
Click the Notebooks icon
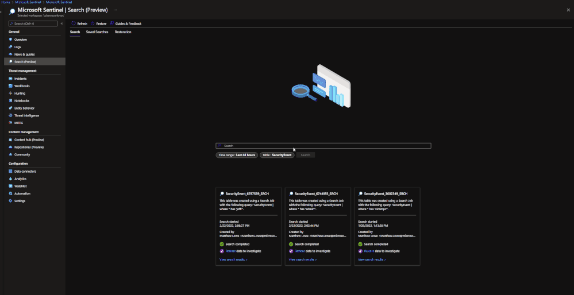[x=10, y=100]
